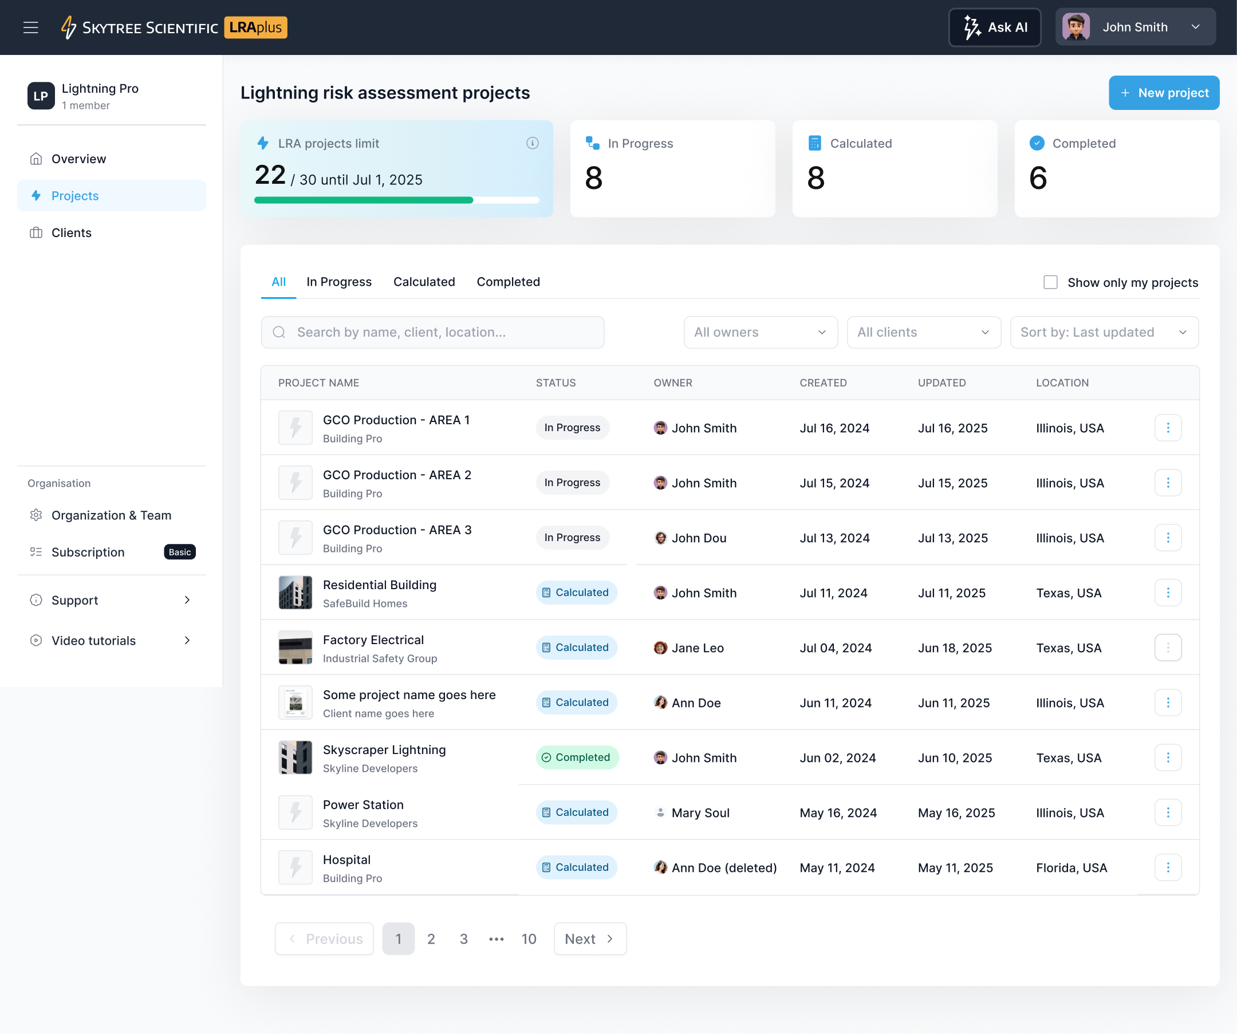Open the hamburger menu icon

click(x=30, y=27)
